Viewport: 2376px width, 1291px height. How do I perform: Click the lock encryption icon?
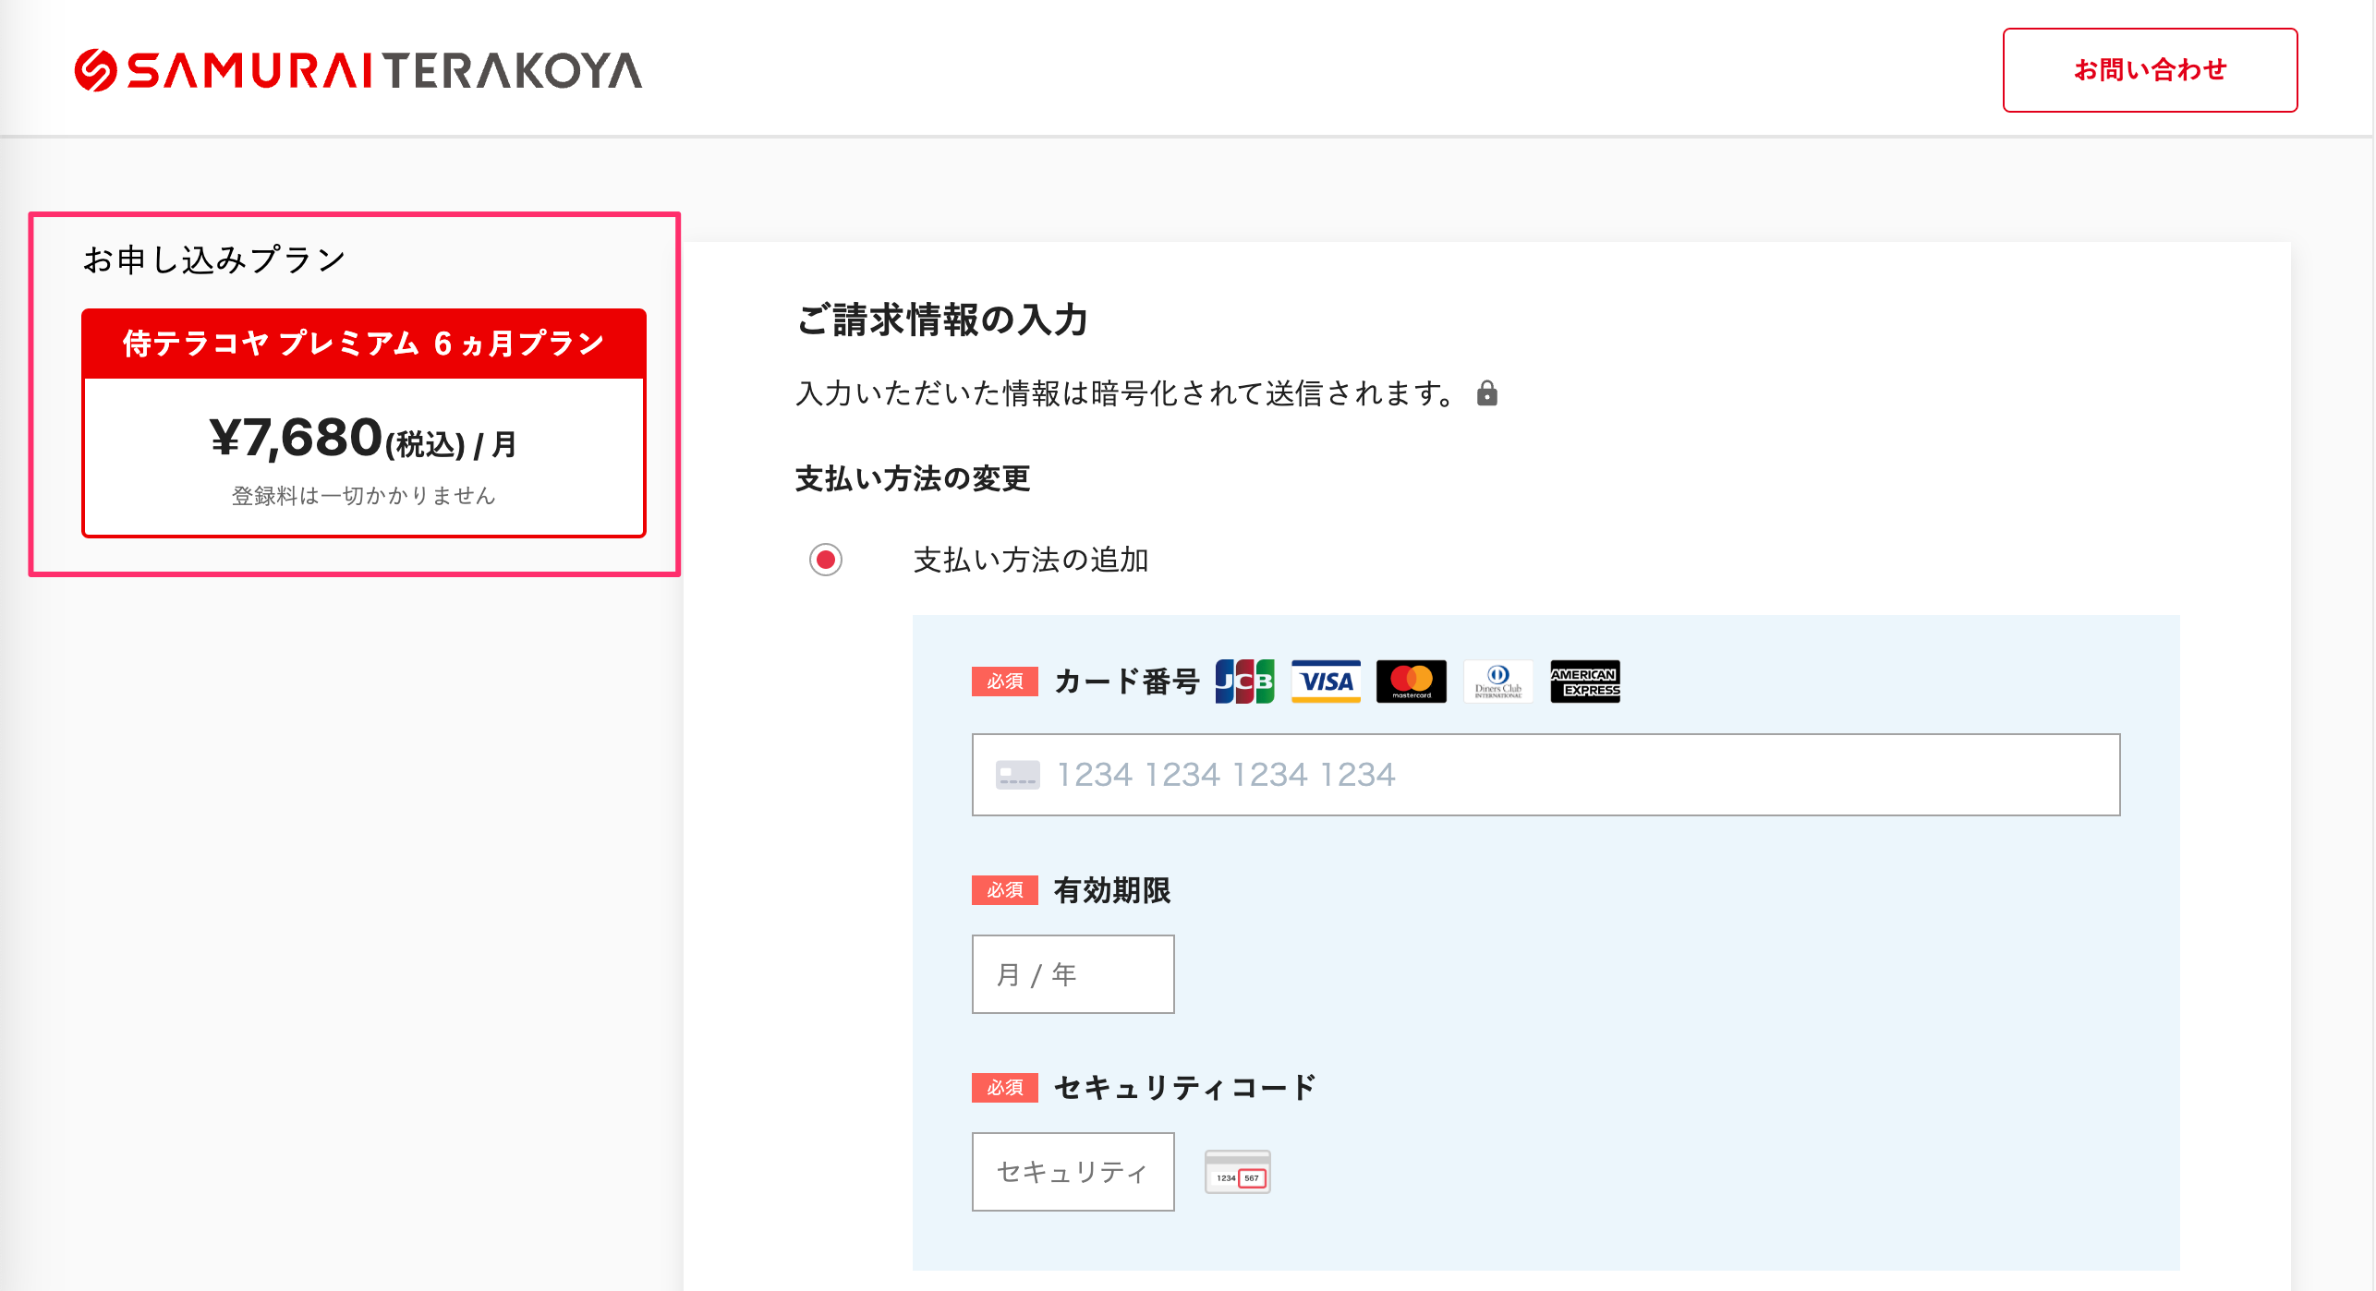1486,393
